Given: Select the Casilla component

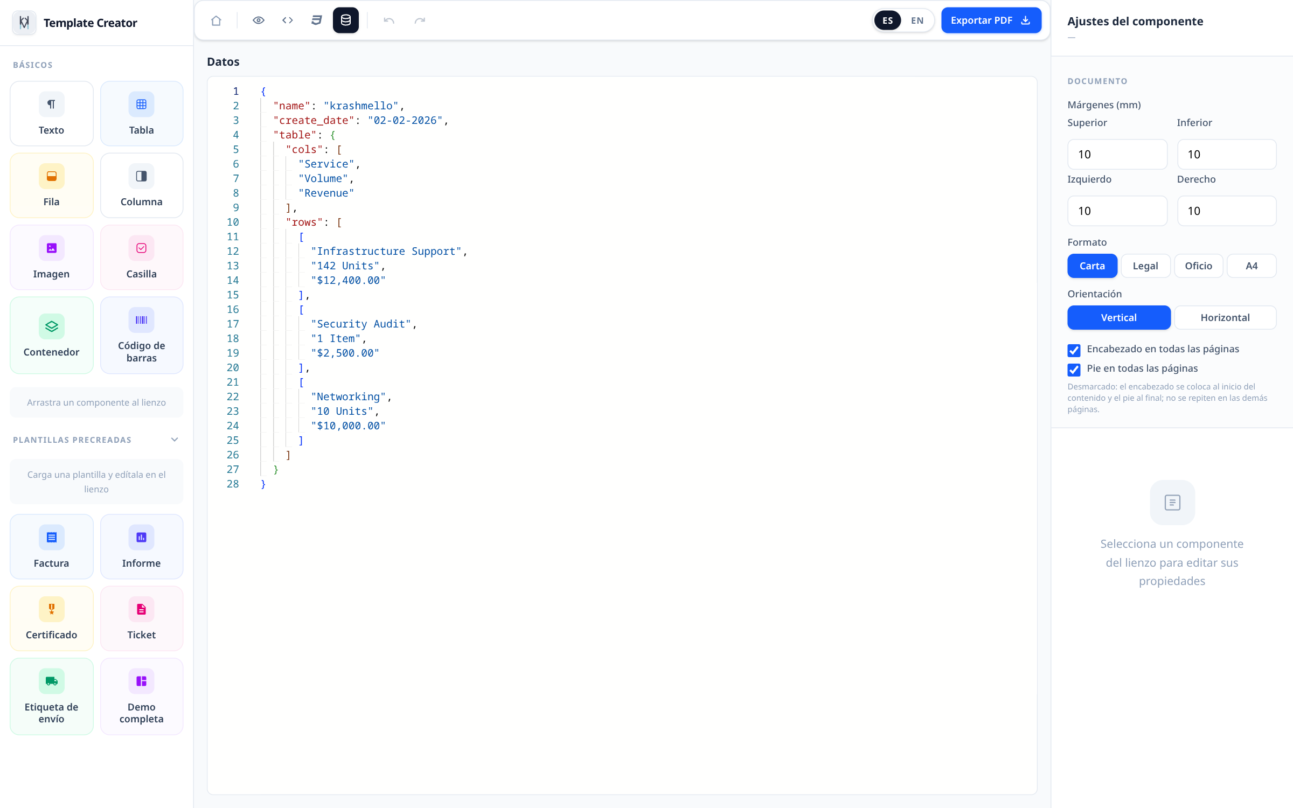Looking at the screenshot, I should click(142, 257).
